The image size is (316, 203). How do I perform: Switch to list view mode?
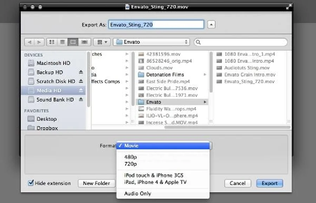pos(62,42)
